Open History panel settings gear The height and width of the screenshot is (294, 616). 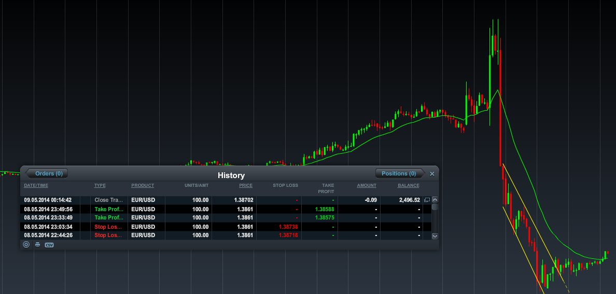(26, 245)
